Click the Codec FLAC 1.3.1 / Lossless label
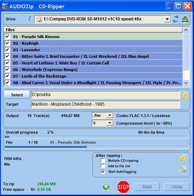Screen dimensions: 194x196 143,116
